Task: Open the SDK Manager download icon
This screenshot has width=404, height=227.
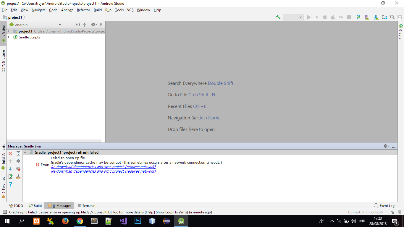Action: coord(376,17)
